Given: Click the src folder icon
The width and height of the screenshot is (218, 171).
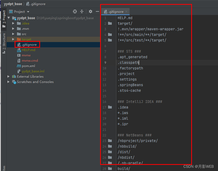Looking at the screenshot, I should pyautogui.click(x=19, y=34).
